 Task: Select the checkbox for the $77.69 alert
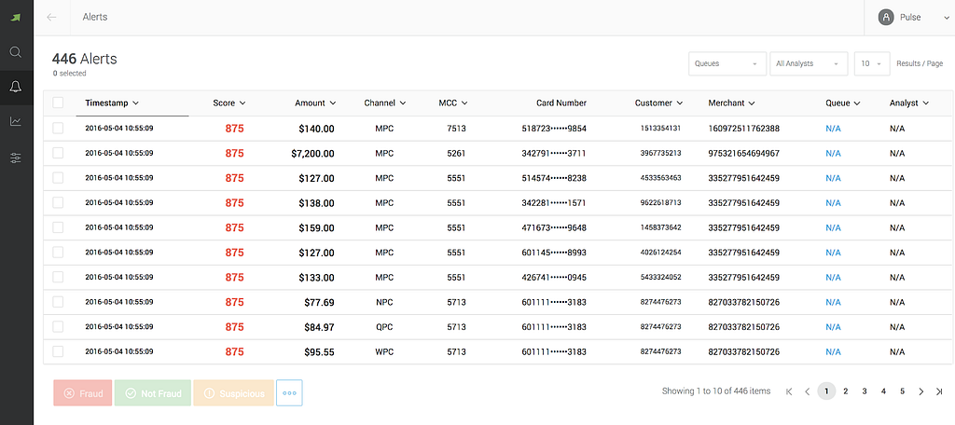pos(58,302)
